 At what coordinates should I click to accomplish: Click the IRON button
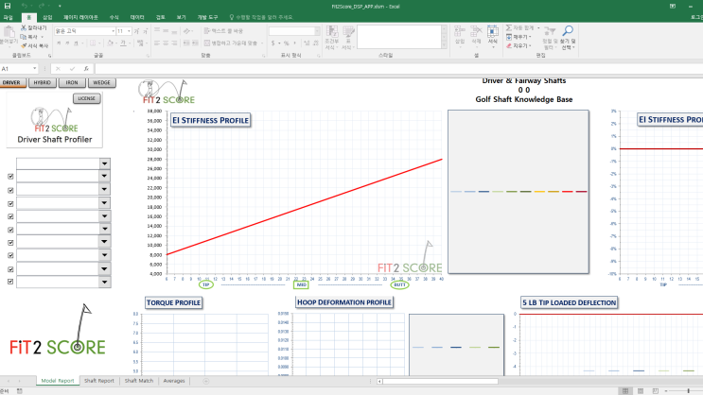click(x=72, y=82)
